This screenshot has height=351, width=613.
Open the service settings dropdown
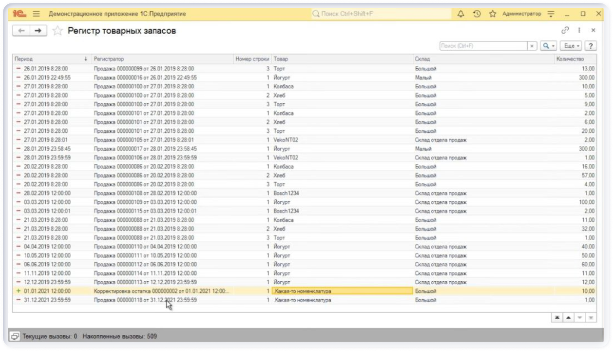tap(551, 14)
